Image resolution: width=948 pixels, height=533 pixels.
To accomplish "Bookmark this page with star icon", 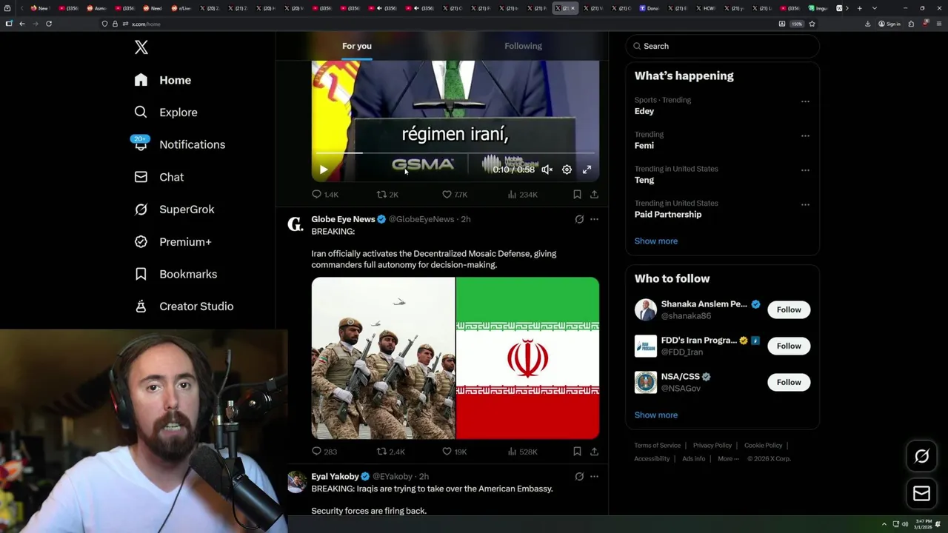I will 812,24.
